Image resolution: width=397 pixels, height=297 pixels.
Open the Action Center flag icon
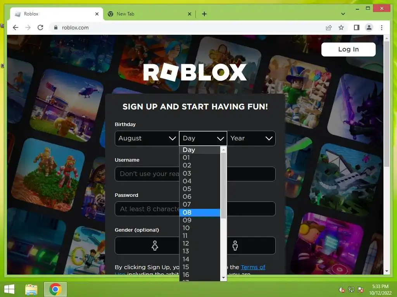(360, 290)
